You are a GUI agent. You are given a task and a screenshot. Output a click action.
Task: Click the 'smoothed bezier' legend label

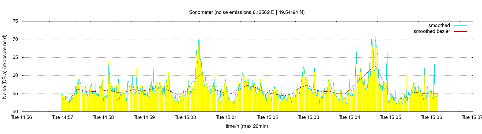tap(432, 31)
